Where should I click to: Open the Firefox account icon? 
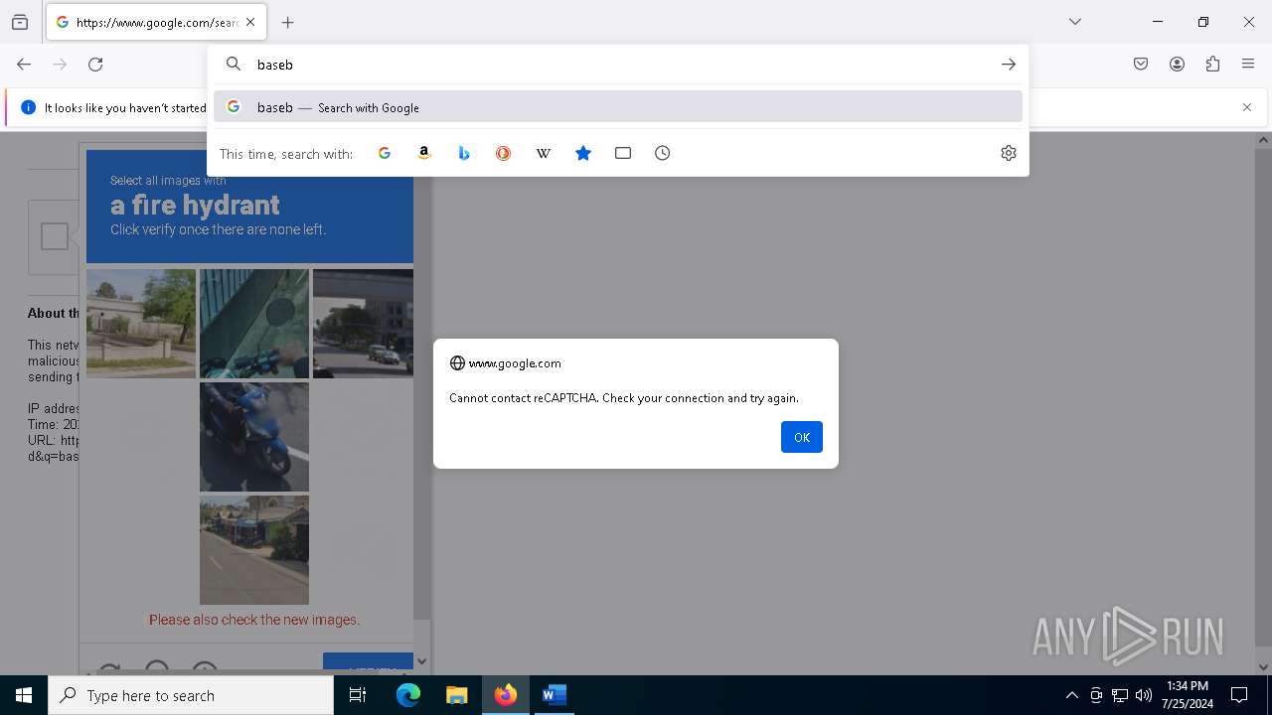[x=1177, y=65]
